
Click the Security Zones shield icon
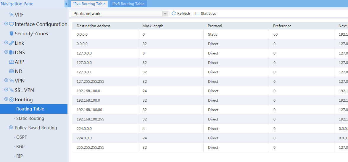tap(12, 34)
